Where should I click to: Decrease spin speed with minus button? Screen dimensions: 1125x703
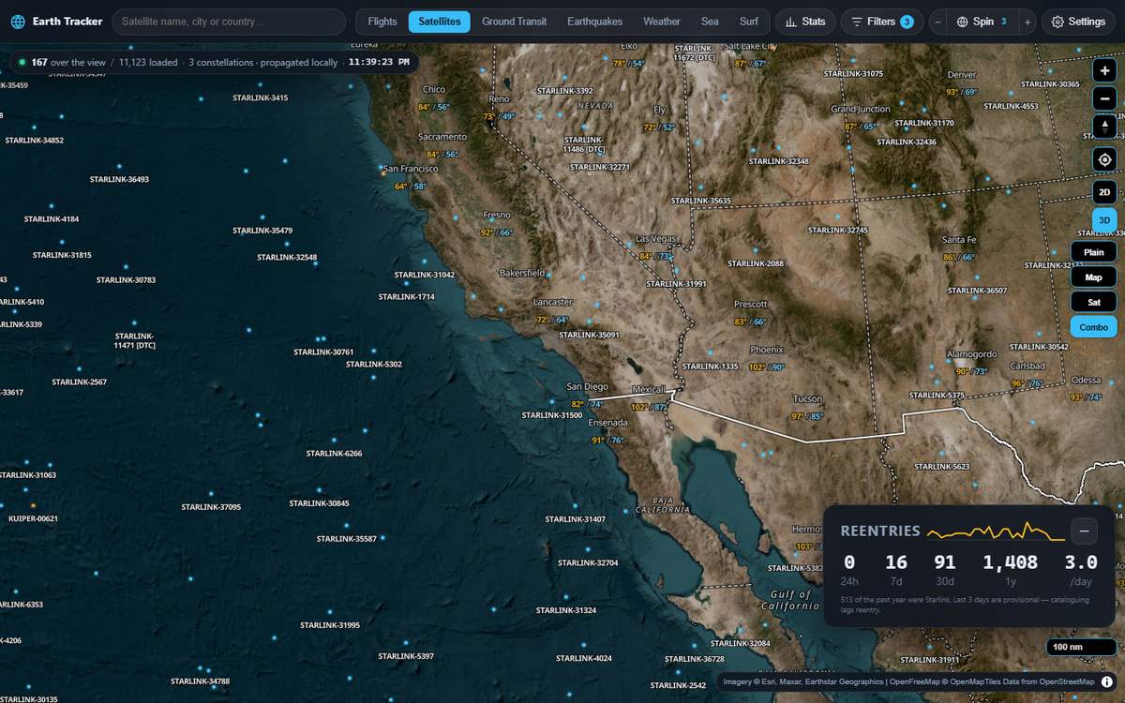pyautogui.click(x=937, y=22)
